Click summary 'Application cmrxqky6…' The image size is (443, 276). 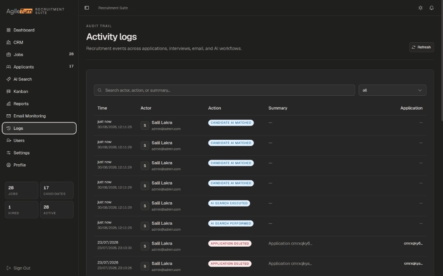click(x=290, y=244)
